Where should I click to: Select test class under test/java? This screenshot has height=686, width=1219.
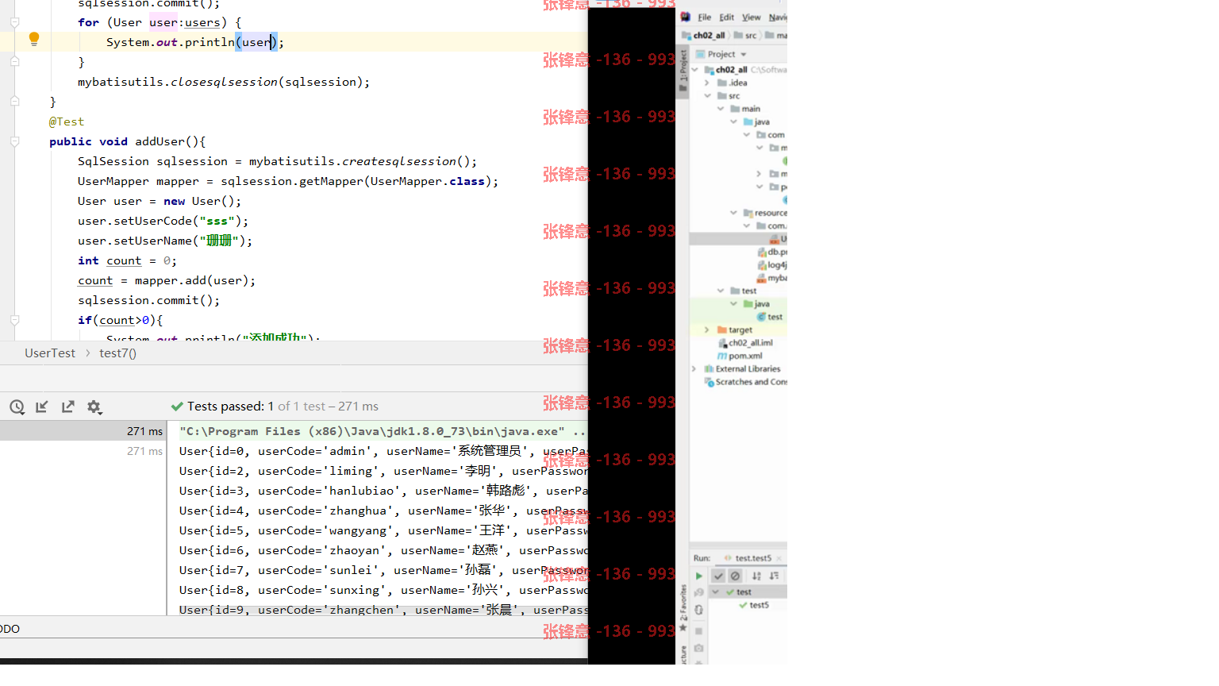coord(775,317)
